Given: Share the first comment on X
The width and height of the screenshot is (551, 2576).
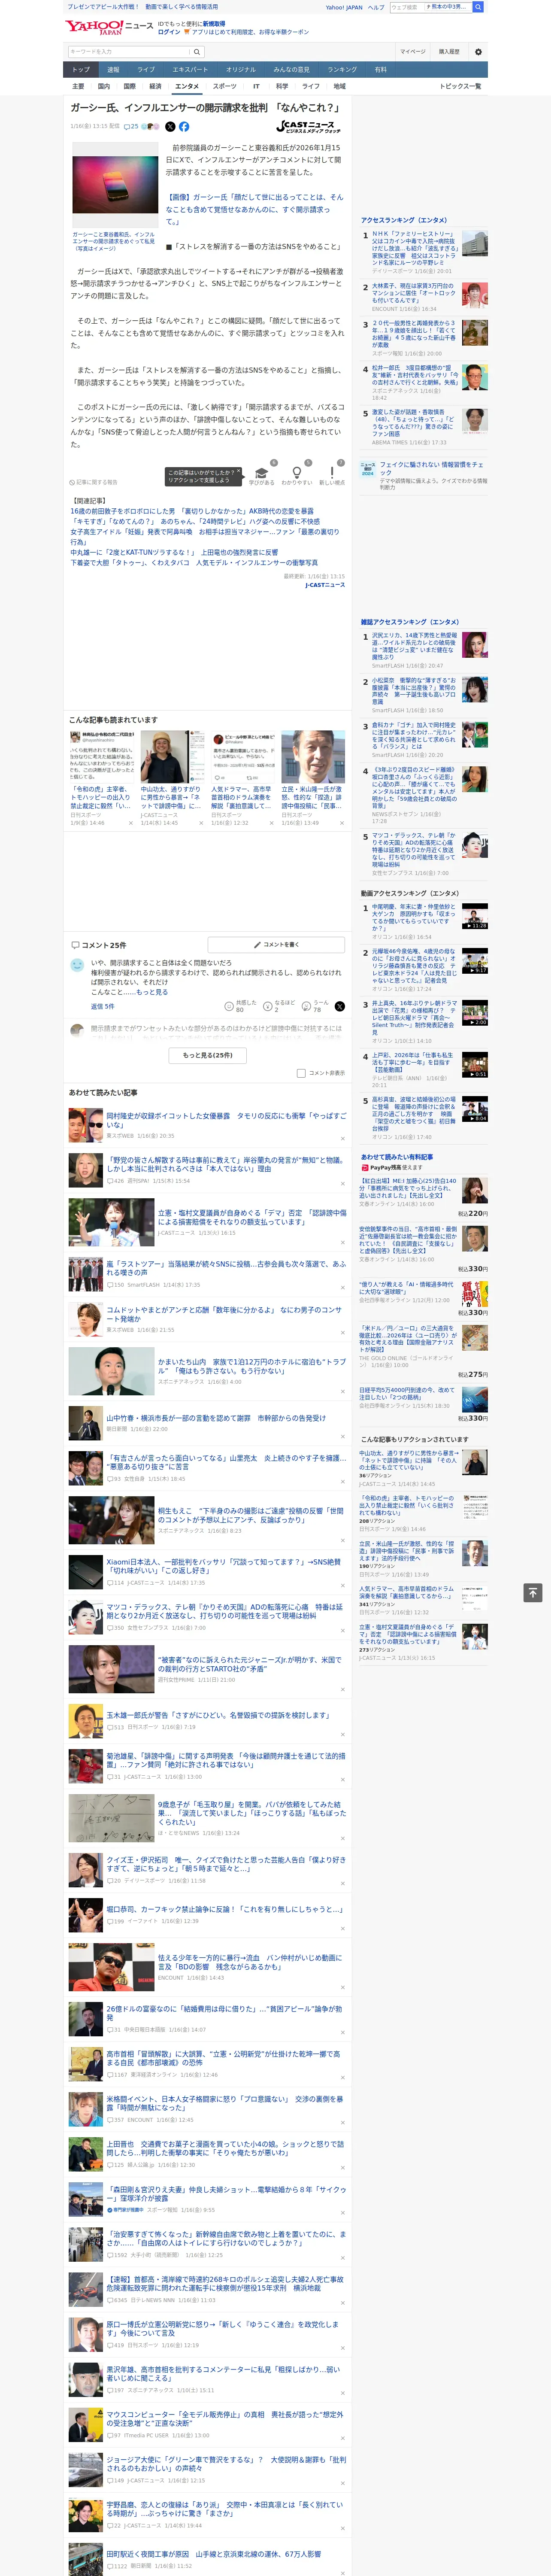Looking at the screenshot, I should (x=340, y=1007).
